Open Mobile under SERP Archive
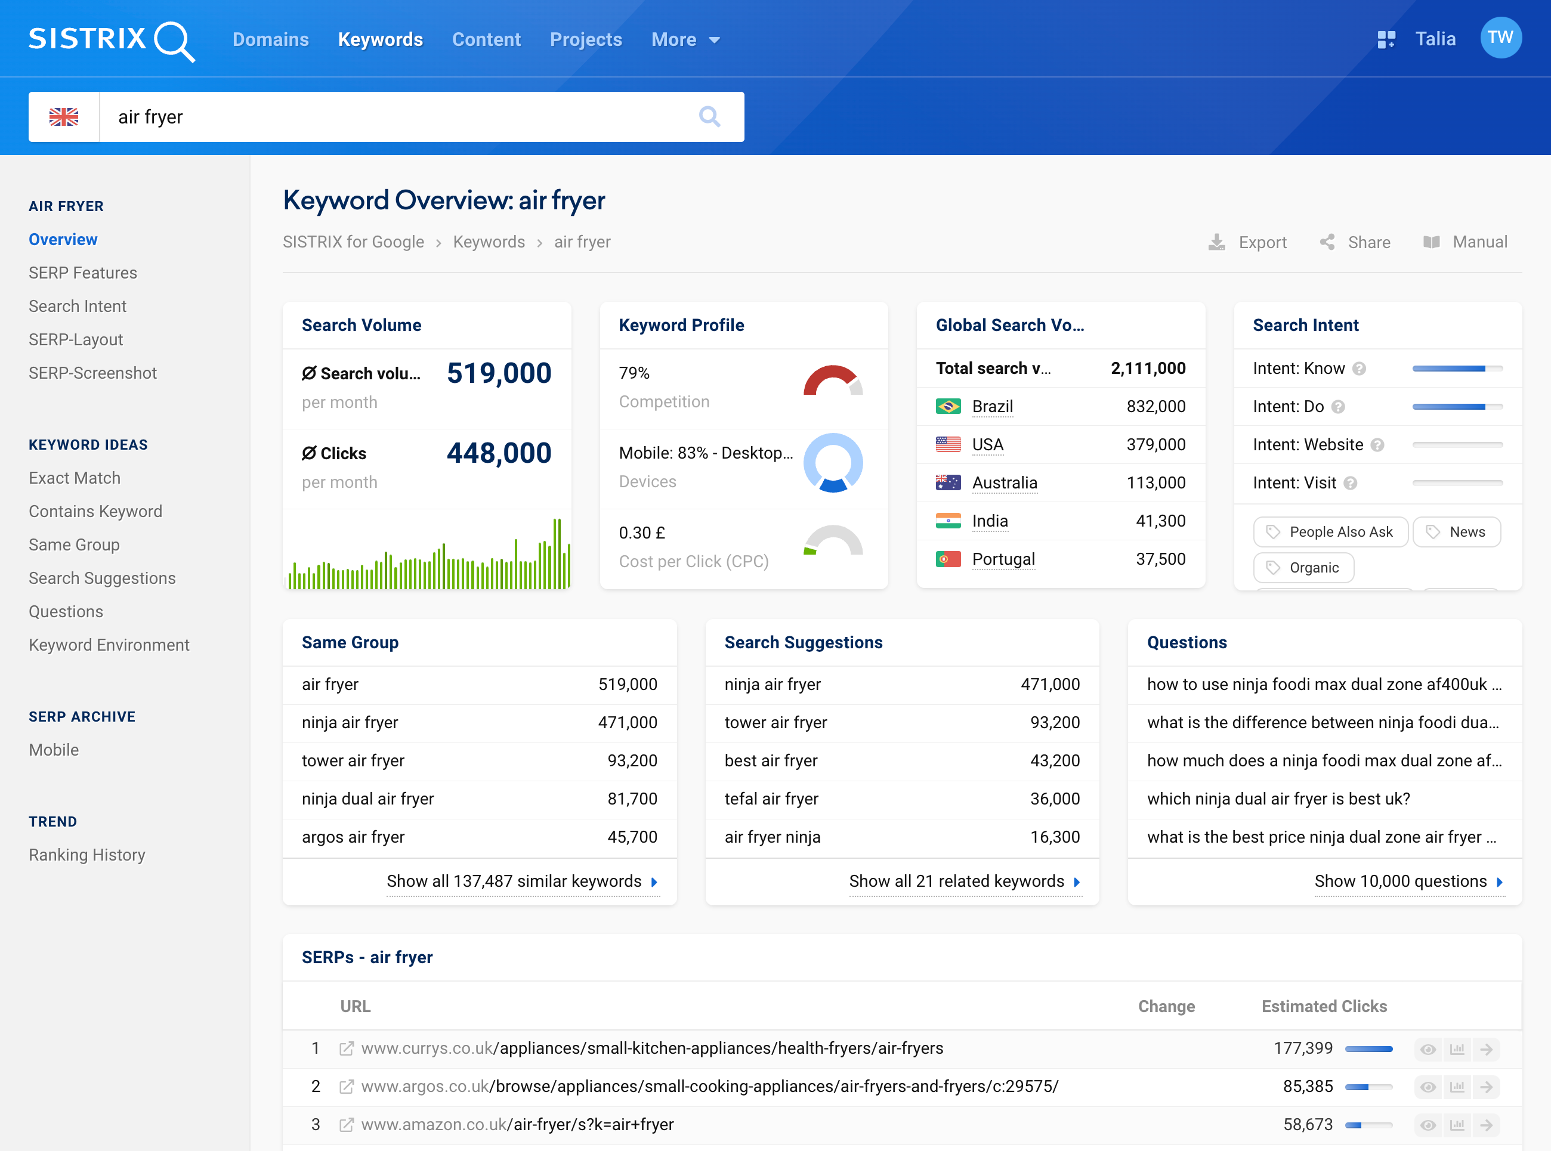This screenshot has width=1551, height=1151. pos(54,750)
